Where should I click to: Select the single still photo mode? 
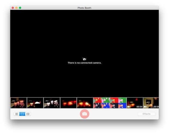pyautogui.click(x=22, y=114)
